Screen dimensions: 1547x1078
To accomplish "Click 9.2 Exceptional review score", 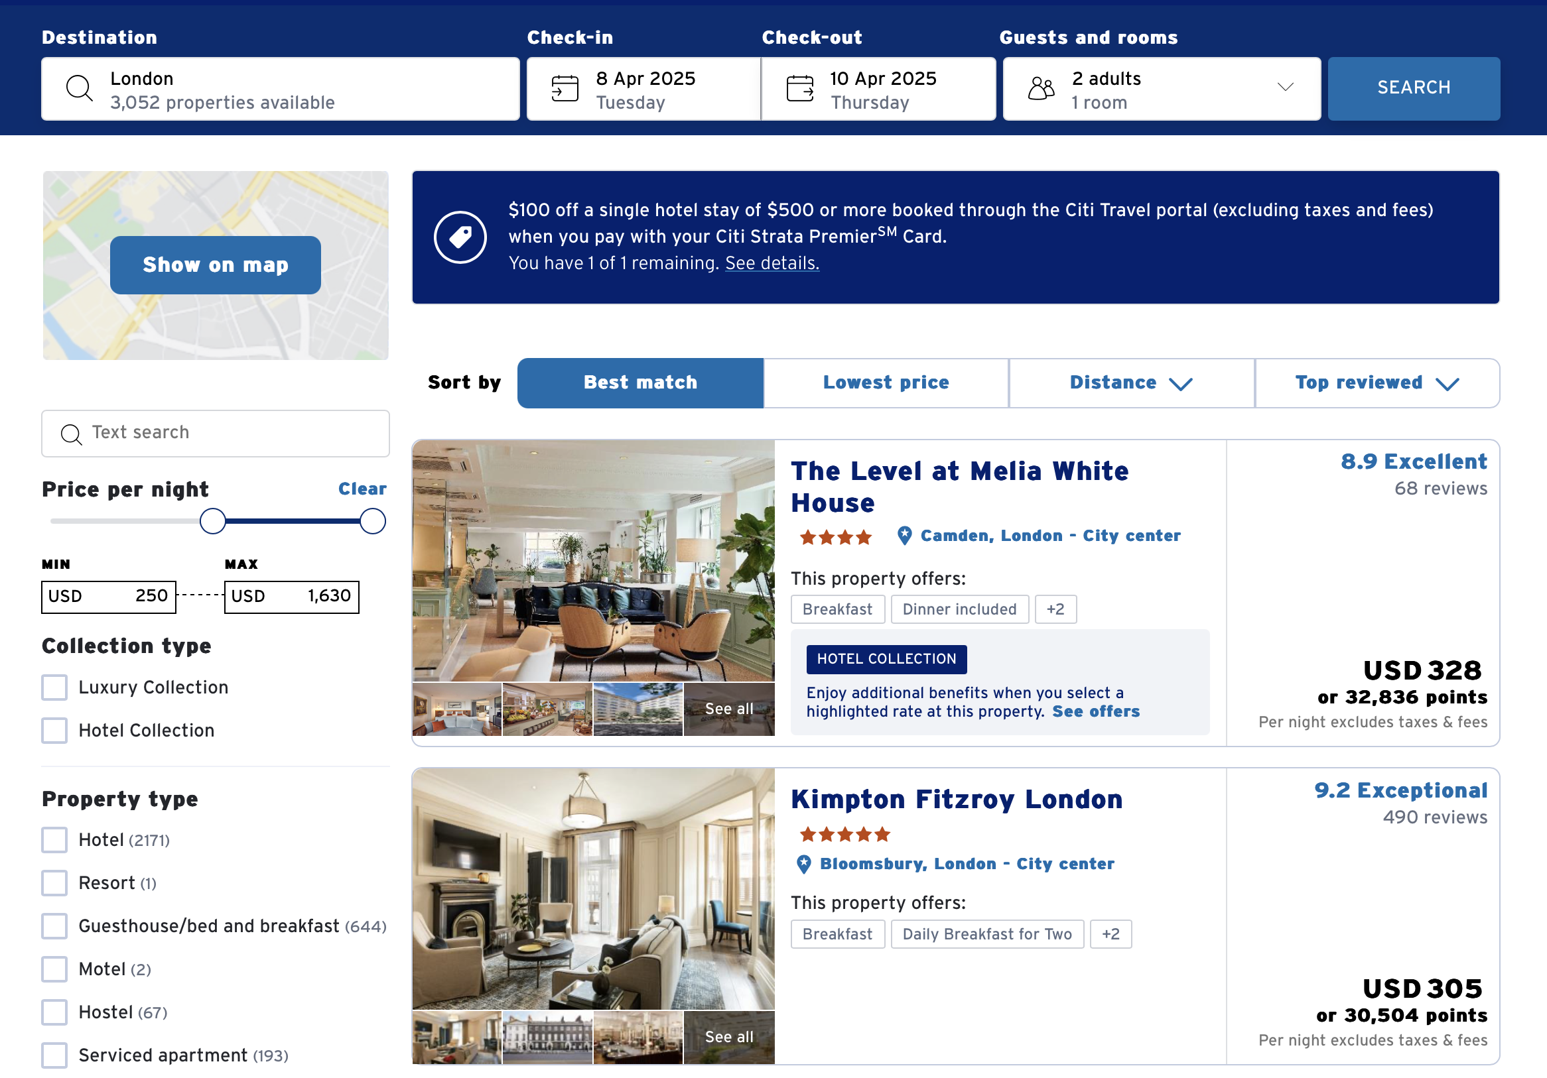I will 1401,790.
